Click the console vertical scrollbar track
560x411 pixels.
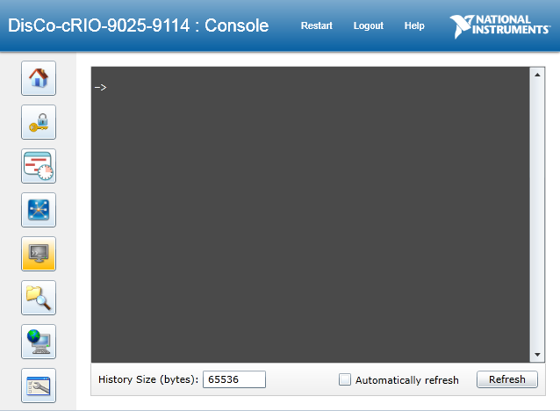(537, 215)
